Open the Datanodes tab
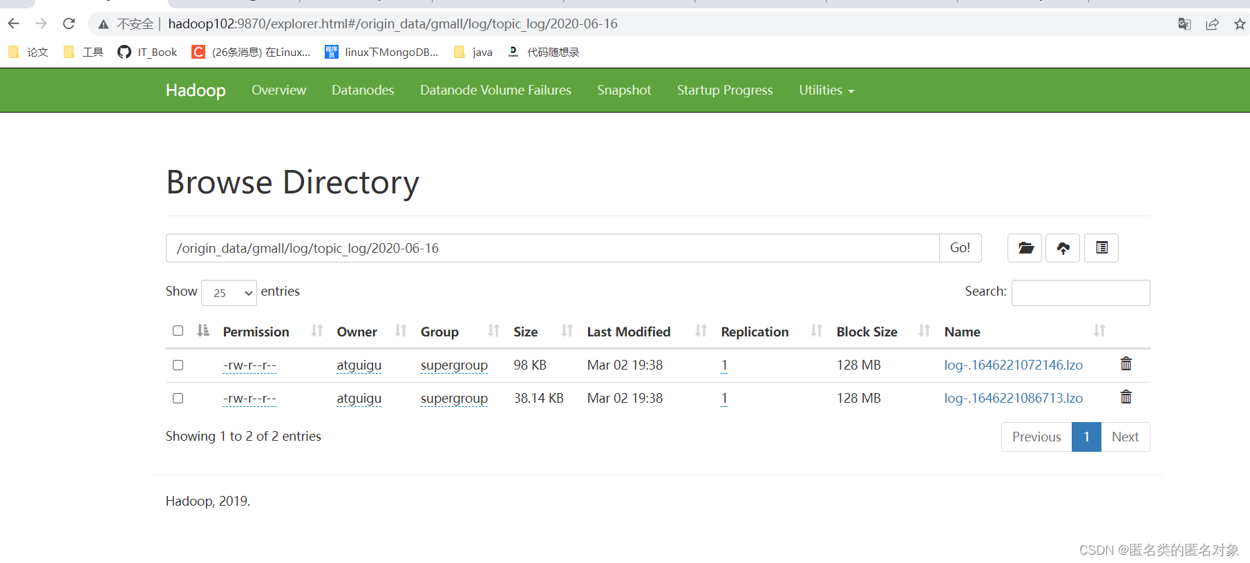The height and width of the screenshot is (563, 1250). (363, 90)
